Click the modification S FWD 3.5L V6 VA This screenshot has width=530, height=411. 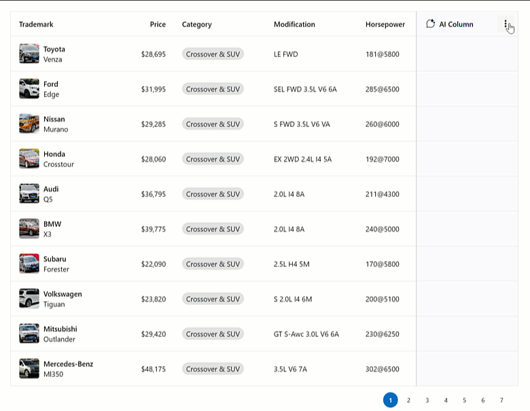[302, 124]
